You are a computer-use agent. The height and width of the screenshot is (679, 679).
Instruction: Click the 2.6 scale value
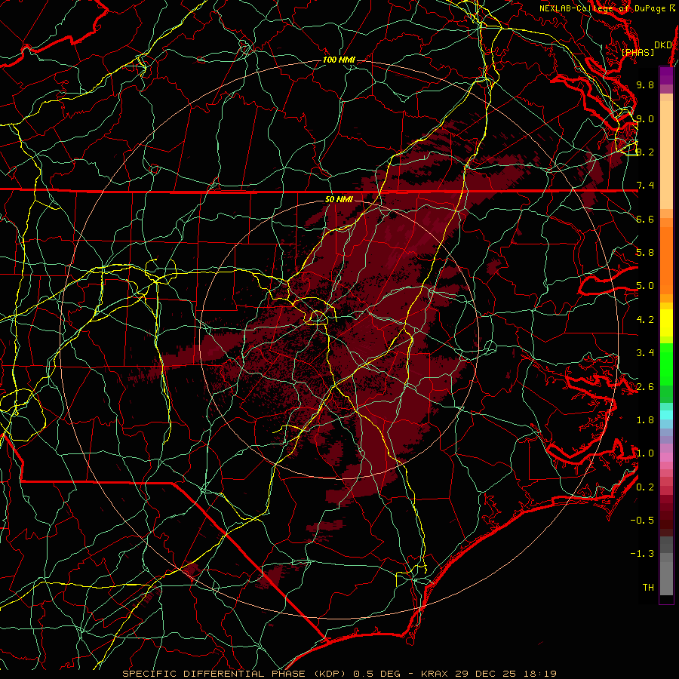pyautogui.click(x=645, y=387)
